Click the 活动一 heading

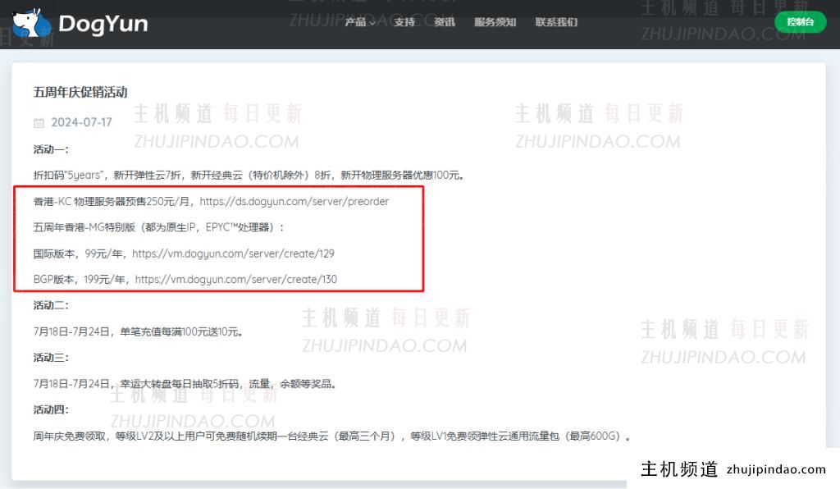(51, 149)
